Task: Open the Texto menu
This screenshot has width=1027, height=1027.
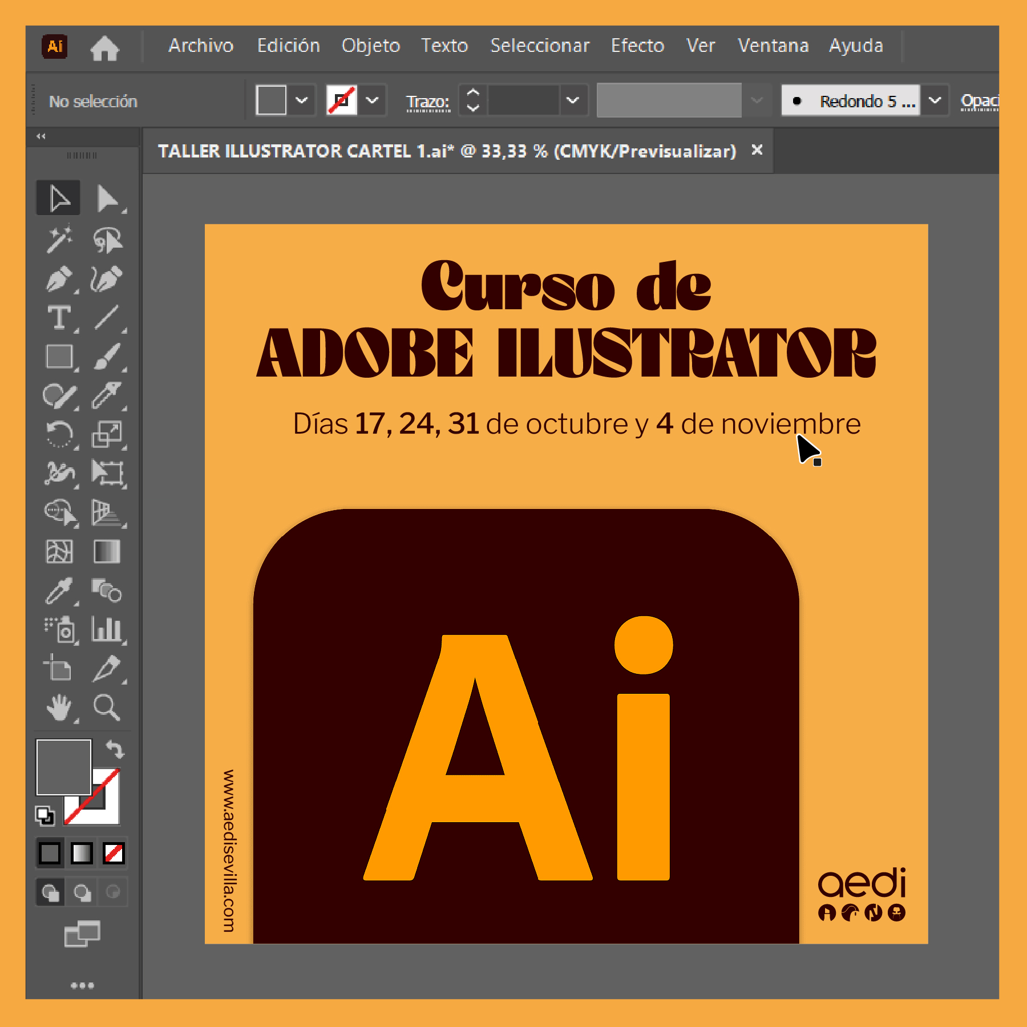Action: (444, 46)
